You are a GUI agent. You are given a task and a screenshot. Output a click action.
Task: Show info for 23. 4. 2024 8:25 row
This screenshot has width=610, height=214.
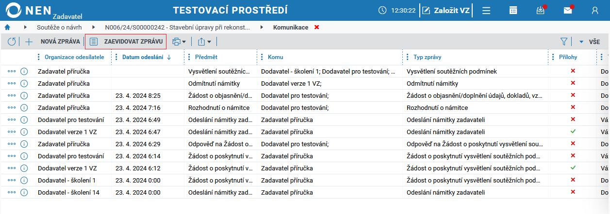(24, 95)
